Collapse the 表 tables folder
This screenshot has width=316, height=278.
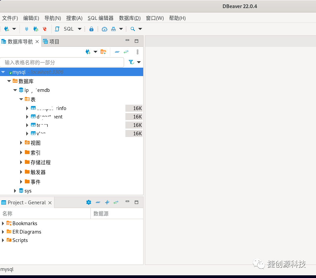tap(21, 99)
